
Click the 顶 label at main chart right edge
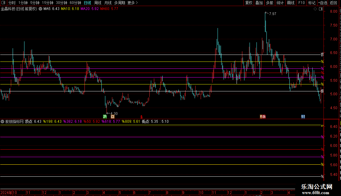click(322, 55)
